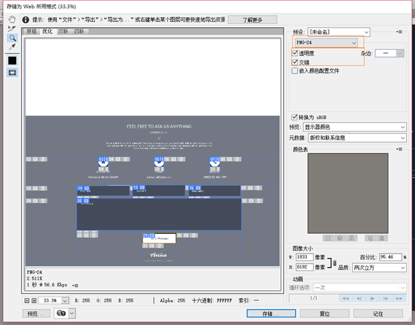Viewport: 415px width, 325px height.
Task: Select the Eyedropper tool
Action: point(12,47)
